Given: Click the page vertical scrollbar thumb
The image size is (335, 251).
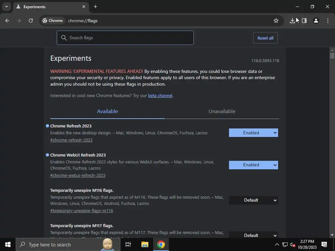Looking at the screenshot, I should click(x=332, y=55).
